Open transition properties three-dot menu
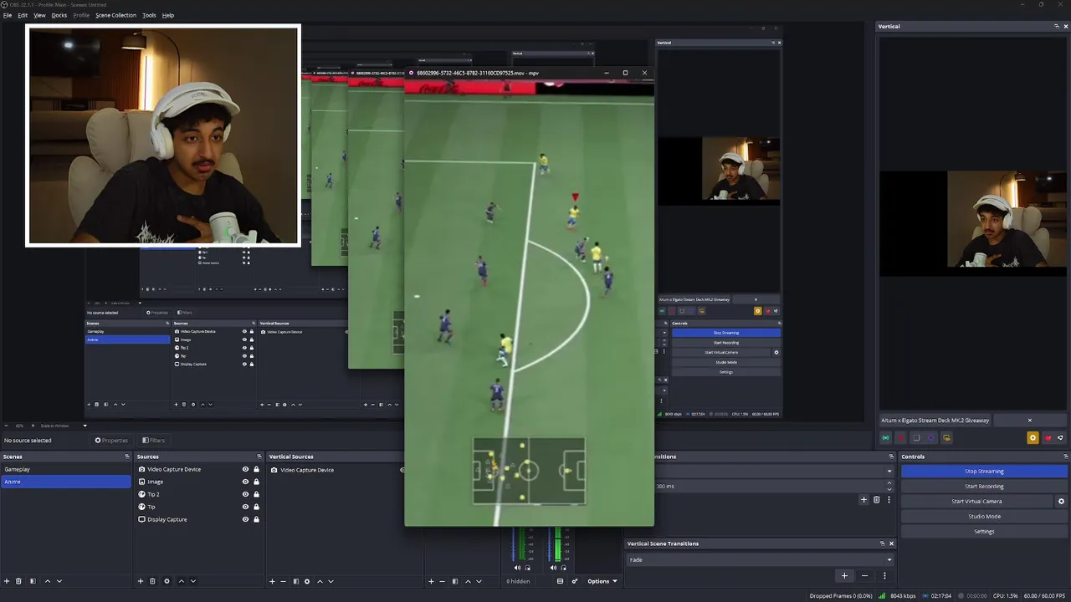 (889, 500)
